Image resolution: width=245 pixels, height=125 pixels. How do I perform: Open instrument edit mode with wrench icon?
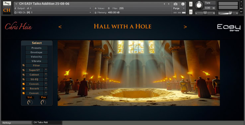tap(7, 3)
